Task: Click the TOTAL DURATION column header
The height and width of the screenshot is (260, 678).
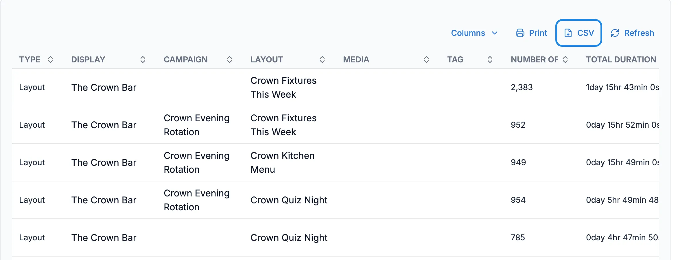Action: tap(621, 60)
